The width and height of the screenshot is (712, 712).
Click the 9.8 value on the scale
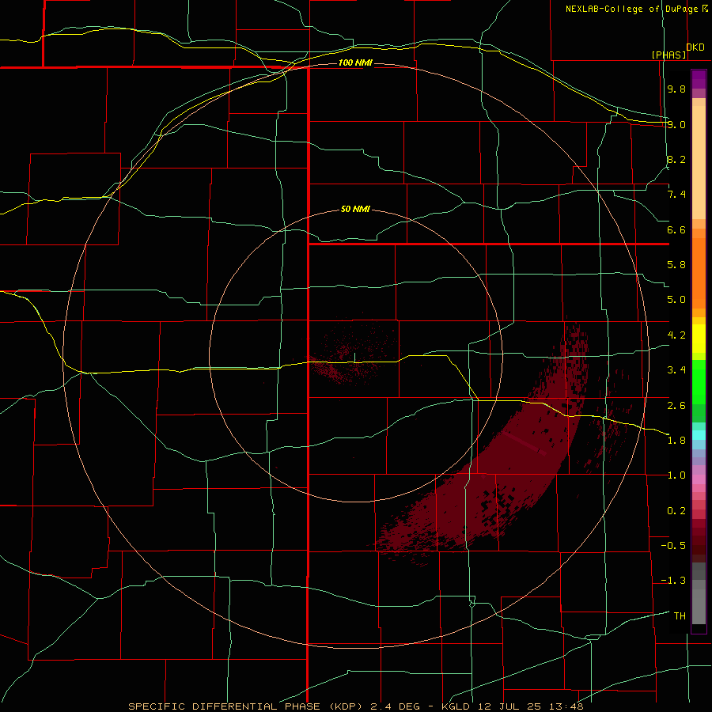676,89
